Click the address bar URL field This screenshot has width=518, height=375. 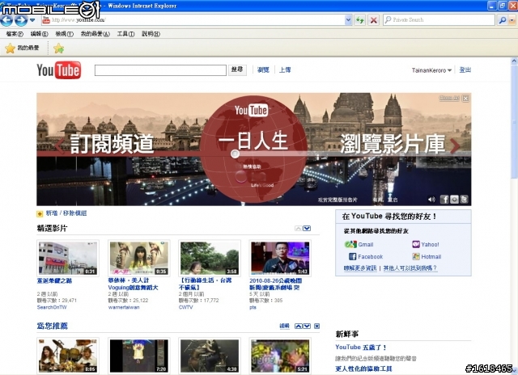coord(197,19)
